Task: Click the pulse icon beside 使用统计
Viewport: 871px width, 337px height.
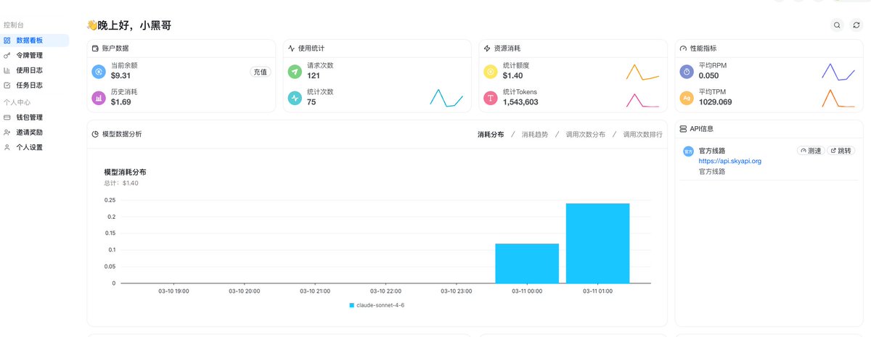Action: [292, 49]
